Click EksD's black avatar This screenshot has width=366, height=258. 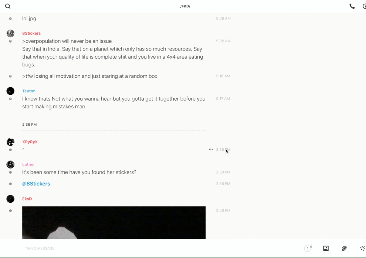[10, 199]
